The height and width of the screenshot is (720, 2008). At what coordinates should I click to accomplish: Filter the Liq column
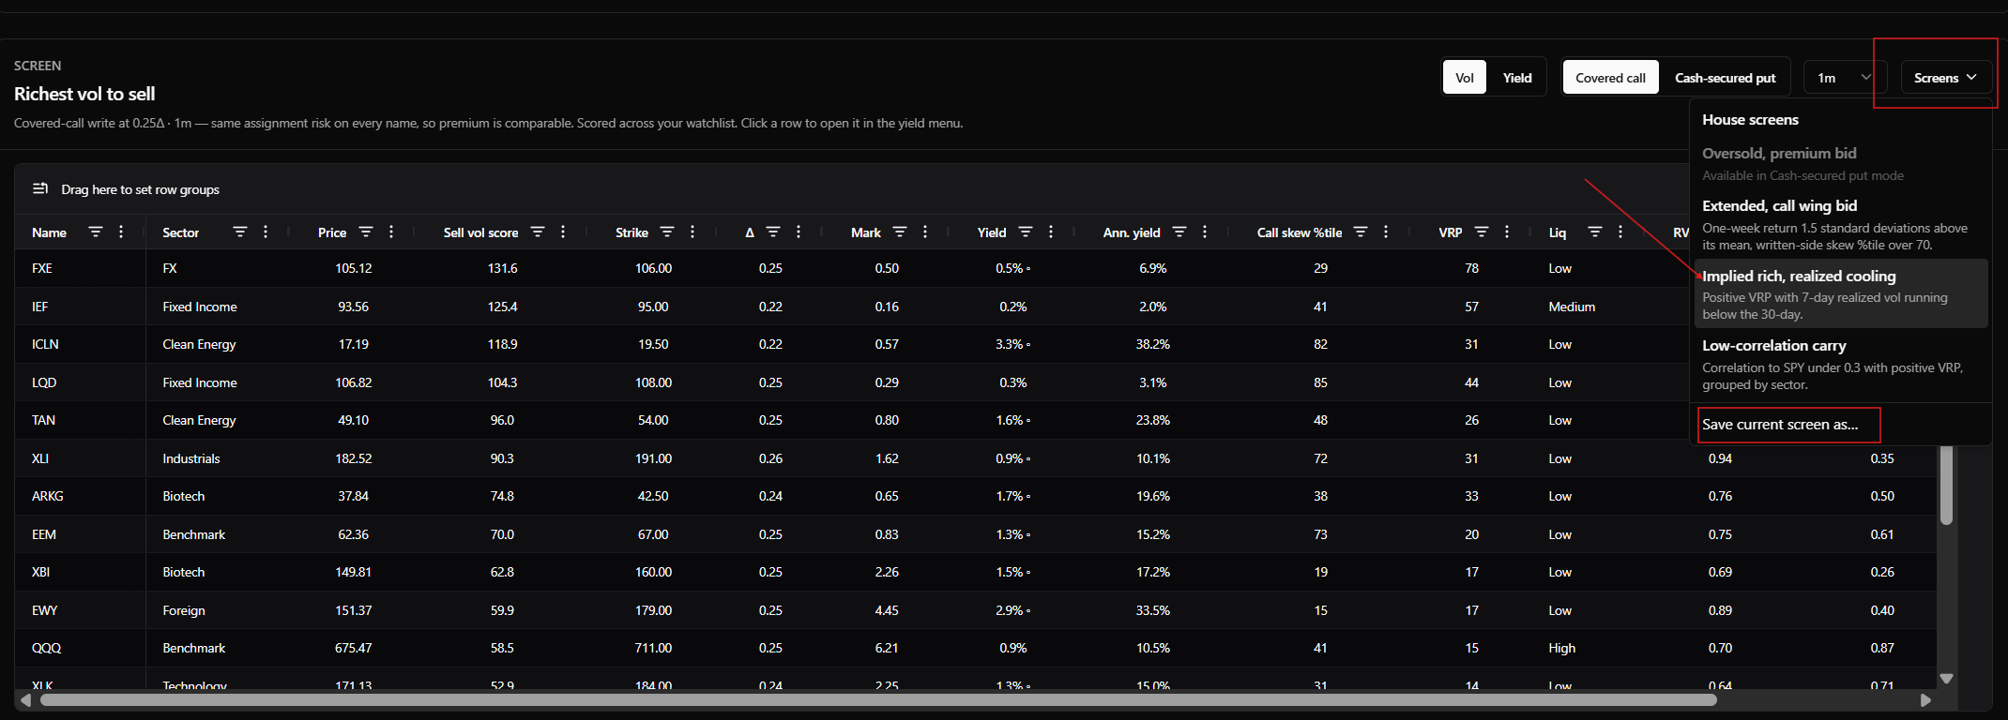1594,232
